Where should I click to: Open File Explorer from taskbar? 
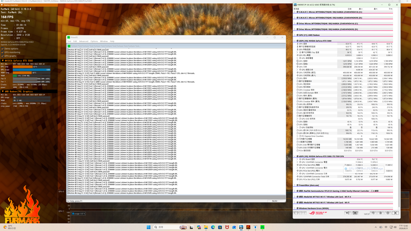(206, 227)
